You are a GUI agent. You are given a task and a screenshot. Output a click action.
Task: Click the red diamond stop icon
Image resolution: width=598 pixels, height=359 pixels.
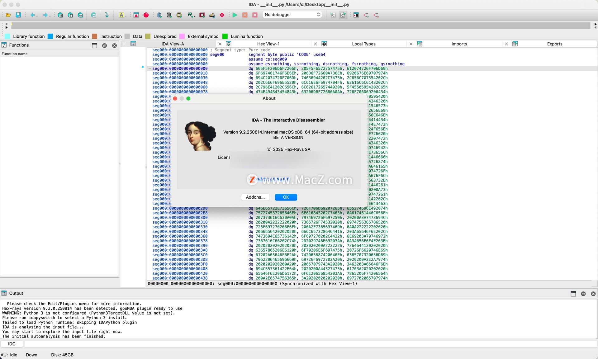click(x=222, y=15)
